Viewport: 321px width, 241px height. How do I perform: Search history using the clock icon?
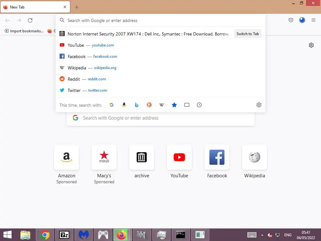click(199, 105)
